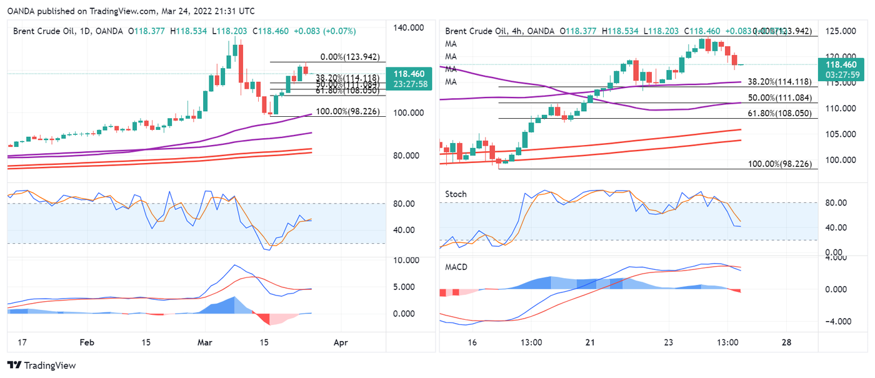
Task: Click the Apr marker on the date axis
Action: pos(341,342)
